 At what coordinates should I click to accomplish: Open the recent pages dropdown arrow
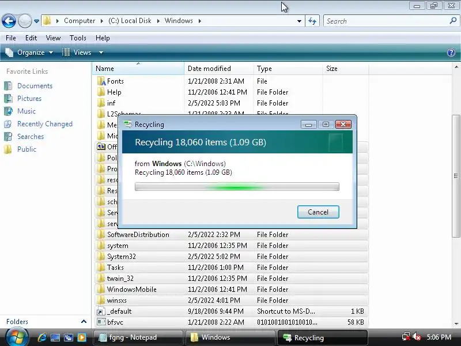click(x=36, y=21)
